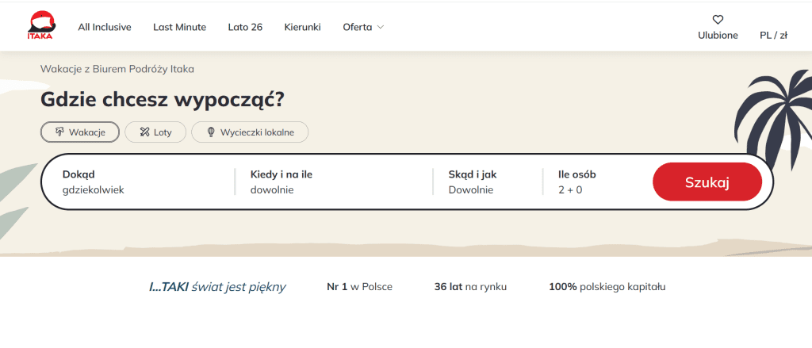This screenshot has width=812, height=348.
Task: Click the balloon icon in Wycieczki lokalne
Action: coord(211,132)
